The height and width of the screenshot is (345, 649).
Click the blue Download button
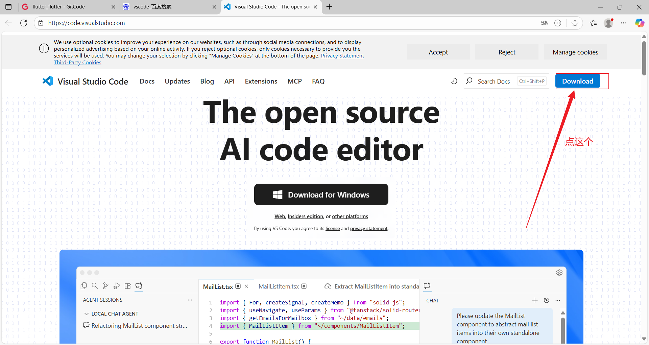point(578,81)
